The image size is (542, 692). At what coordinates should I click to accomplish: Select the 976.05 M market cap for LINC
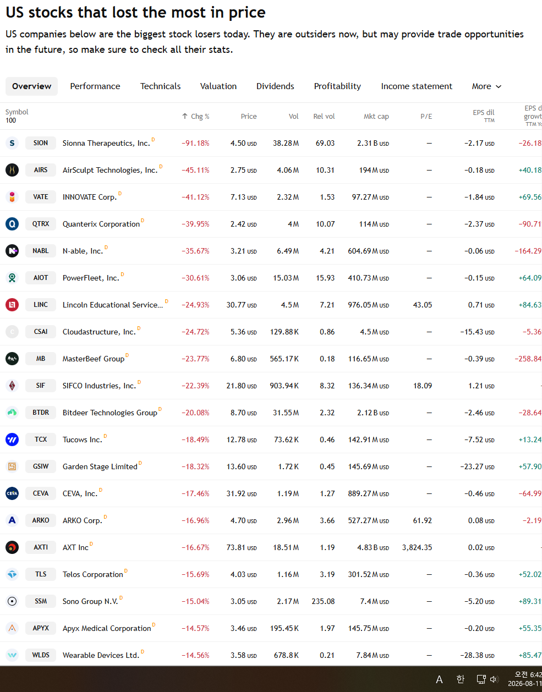(x=369, y=305)
